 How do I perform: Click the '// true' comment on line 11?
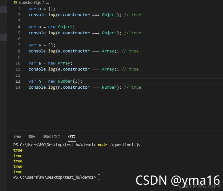tap(130, 69)
